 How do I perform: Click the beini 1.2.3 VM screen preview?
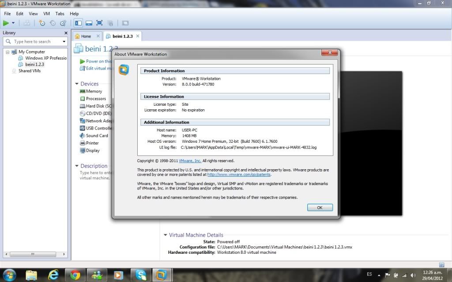[x=371, y=143]
